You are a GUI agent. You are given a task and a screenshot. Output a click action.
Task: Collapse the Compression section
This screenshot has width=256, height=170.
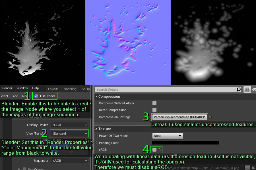click(96, 96)
